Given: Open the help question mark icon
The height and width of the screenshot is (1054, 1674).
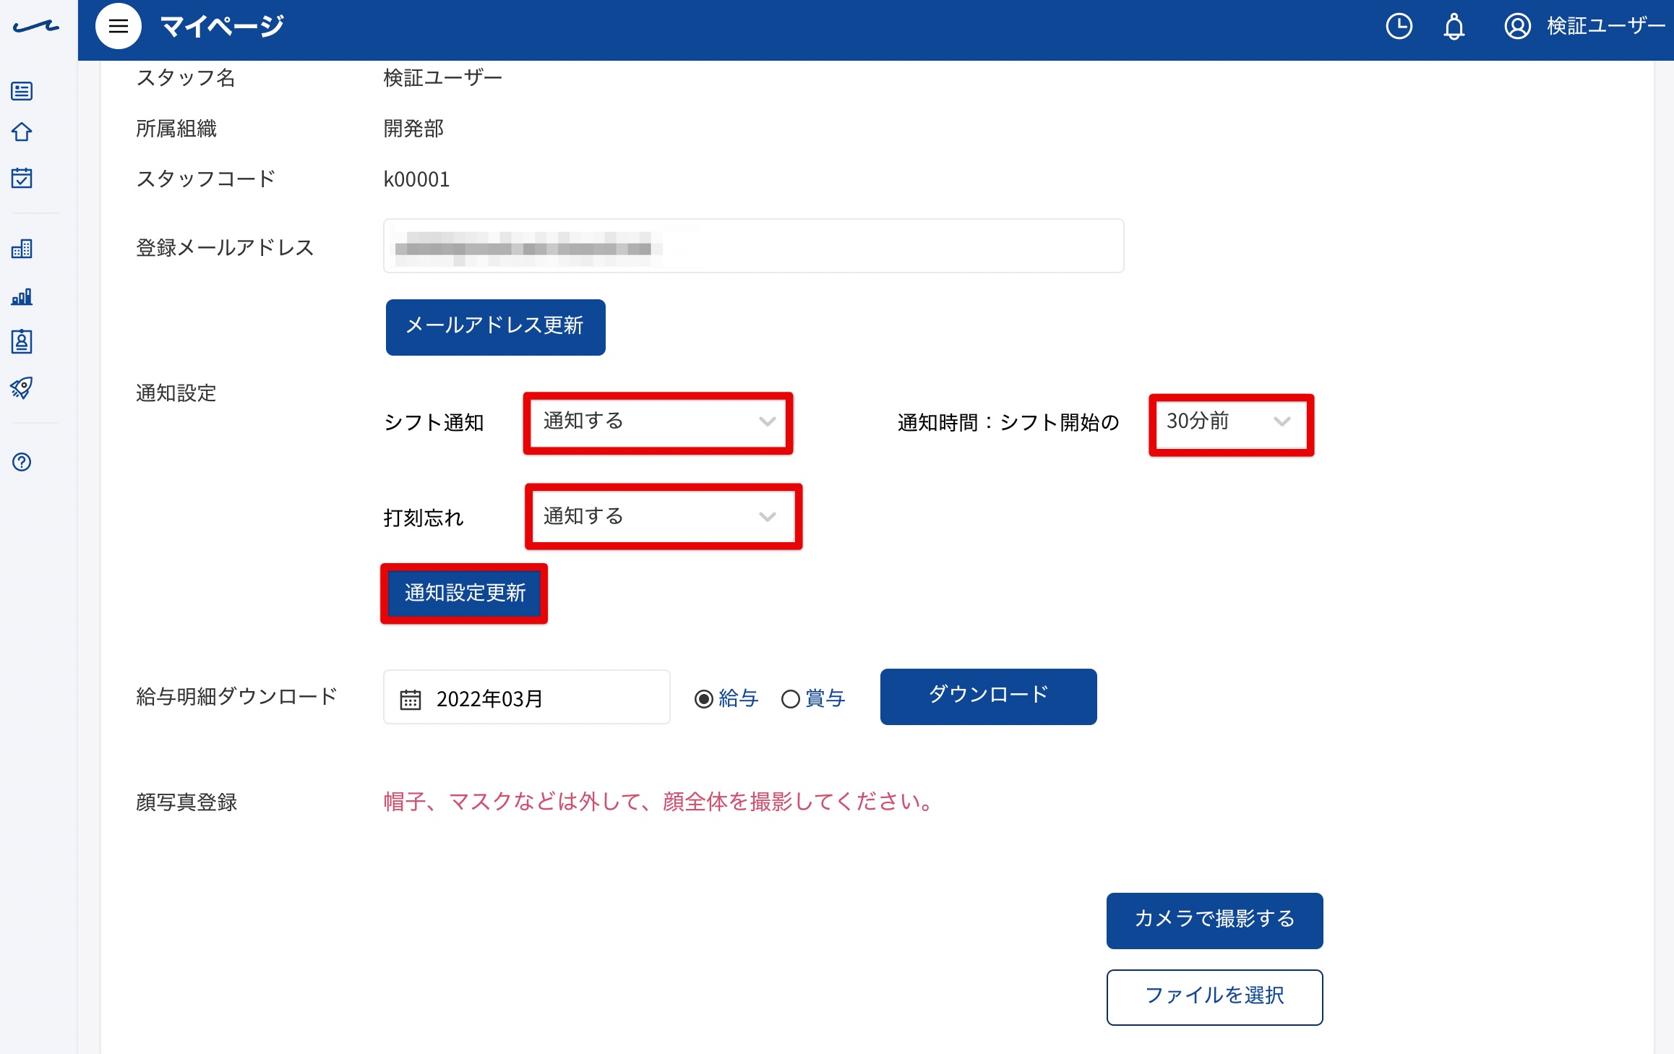Looking at the screenshot, I should [22, 462].
